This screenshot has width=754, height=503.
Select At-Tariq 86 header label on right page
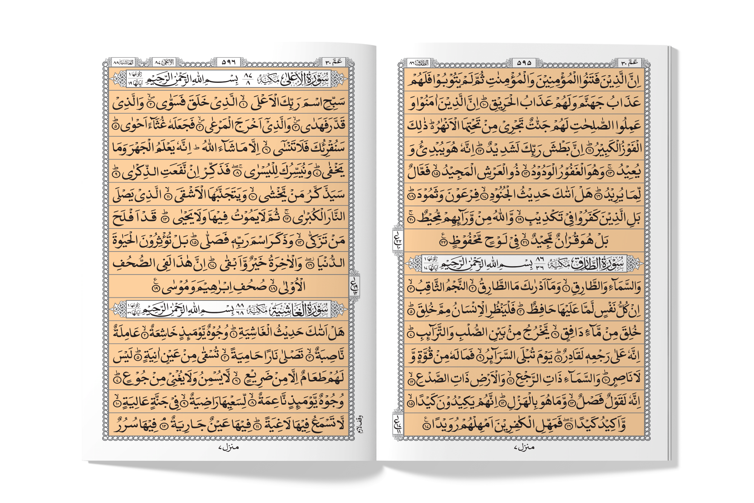point(419,62)
